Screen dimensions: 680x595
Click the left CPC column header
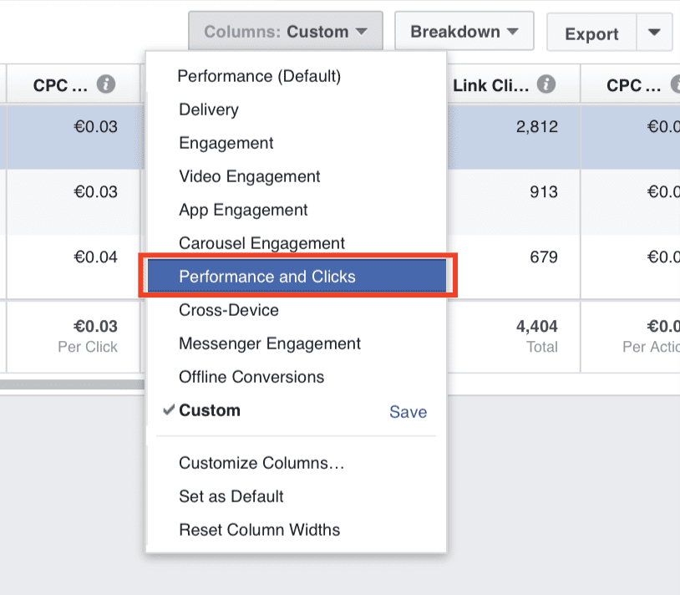(x=60, y=85)
